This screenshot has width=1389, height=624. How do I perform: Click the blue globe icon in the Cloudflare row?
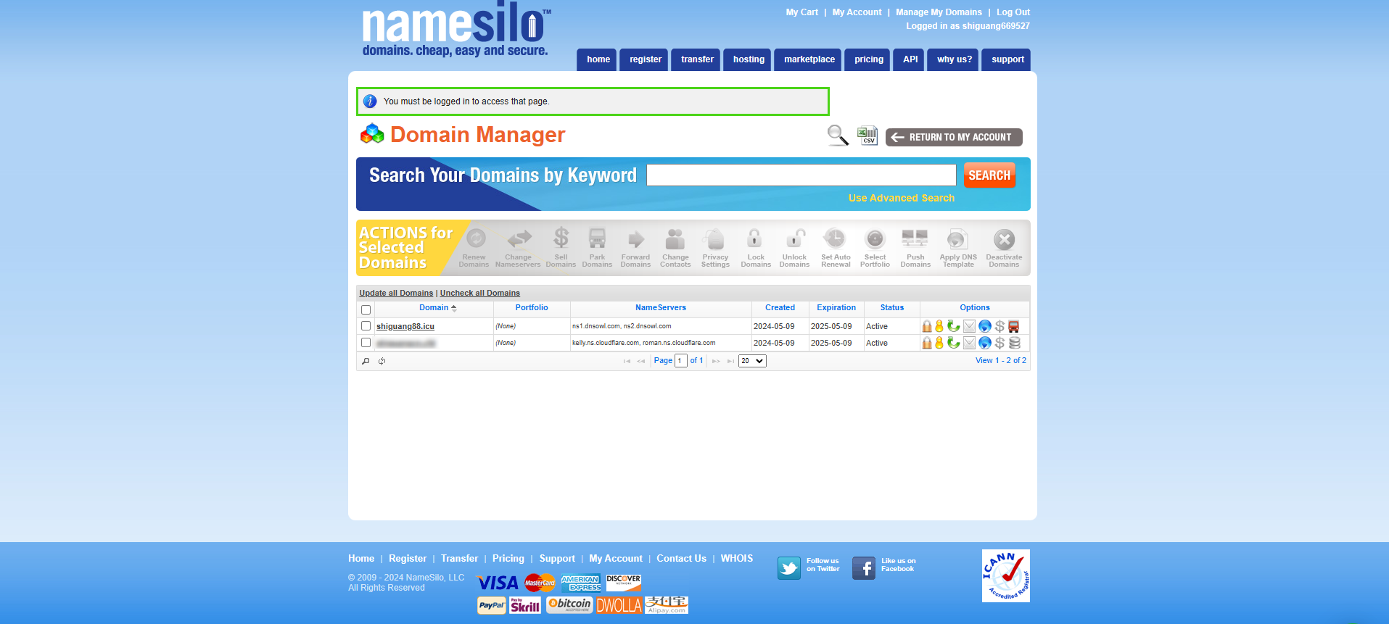[x=984, y=343]
